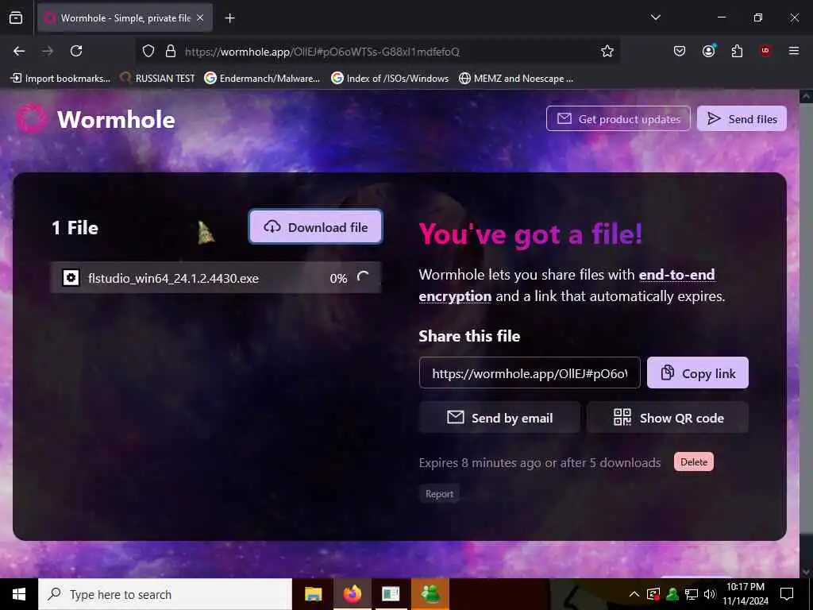Save page to Pocket
813x610 pixels.
[680, 51]
